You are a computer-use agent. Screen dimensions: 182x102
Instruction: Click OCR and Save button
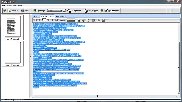[x=111, y=11]
